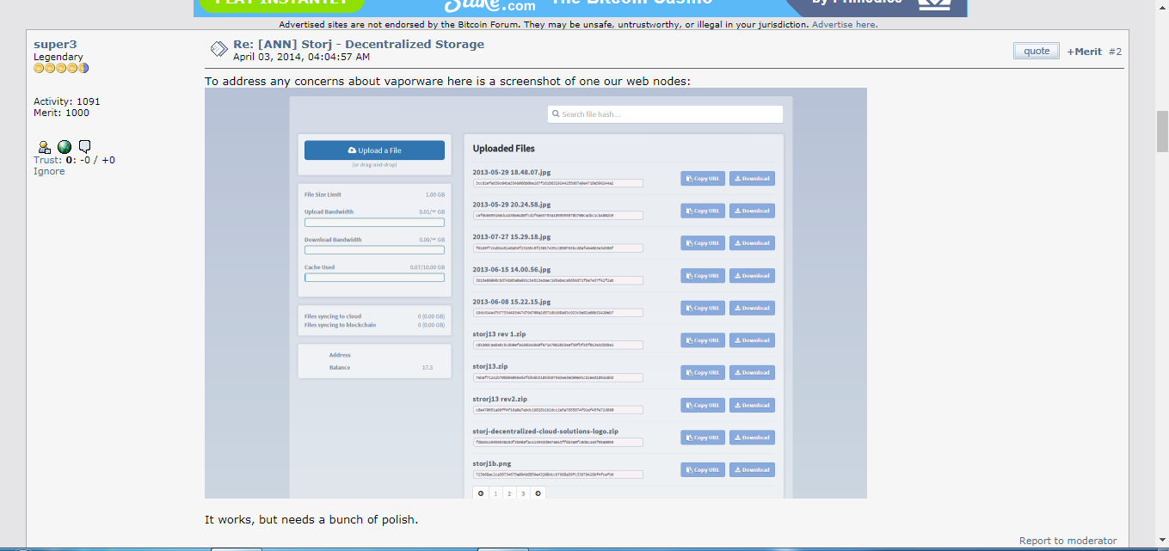Screen dimensions: 1169x551
Task: Visit super3's website using the globe icon
Action: 65,147
